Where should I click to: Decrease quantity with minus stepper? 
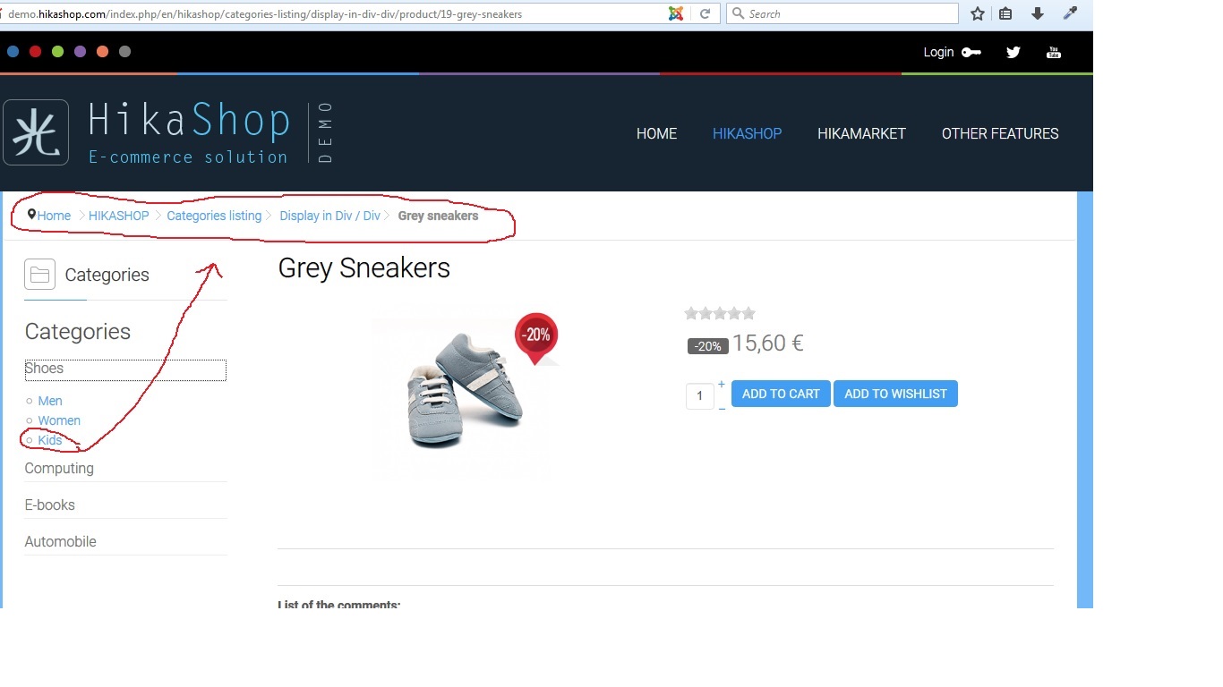[722, 409]
